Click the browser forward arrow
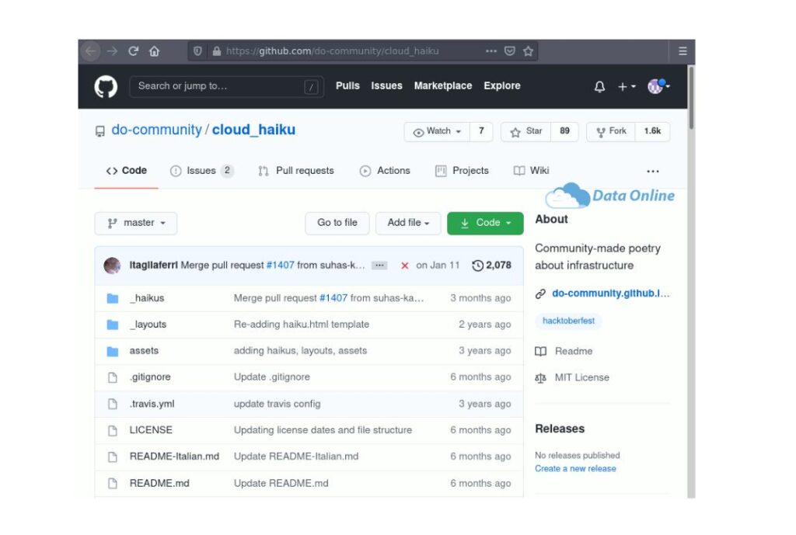The image size is (796, 535). (112, 51)
